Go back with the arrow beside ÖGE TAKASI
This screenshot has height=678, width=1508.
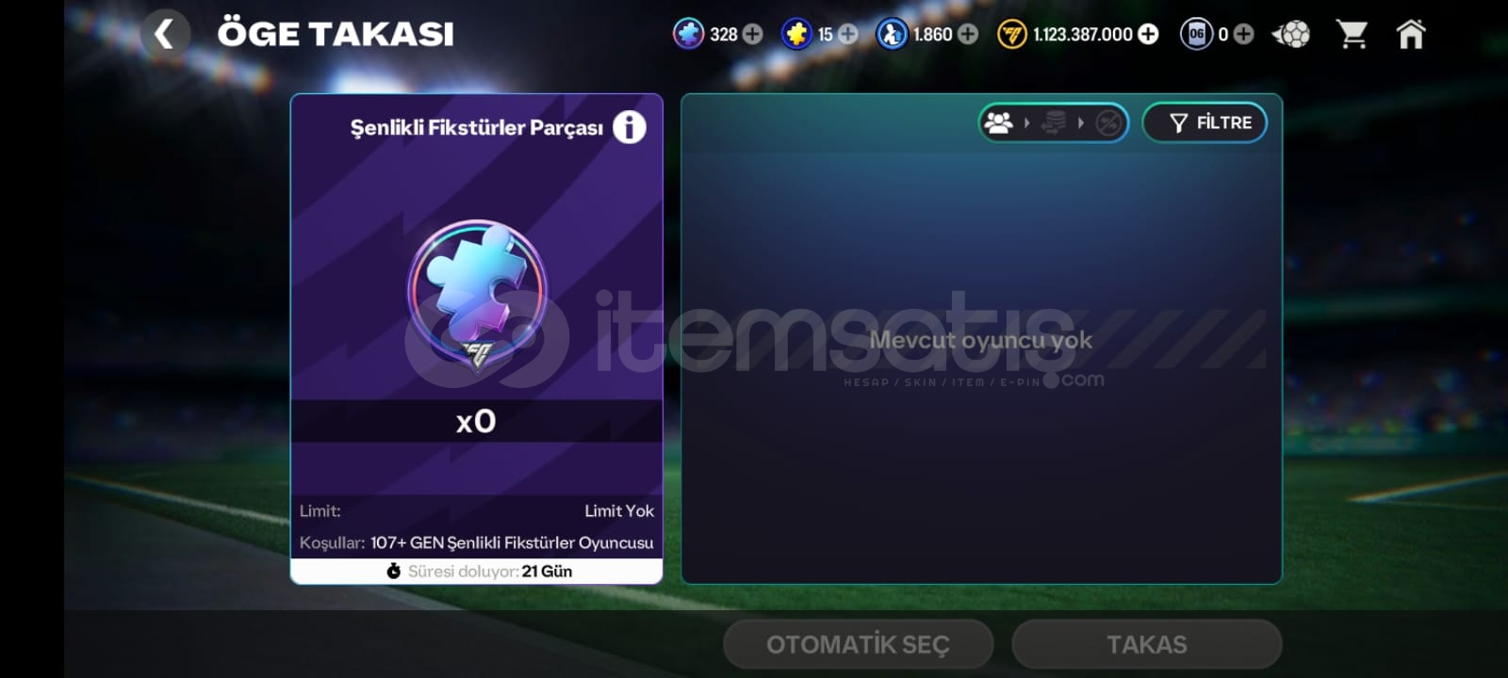(x=164, y=35)
